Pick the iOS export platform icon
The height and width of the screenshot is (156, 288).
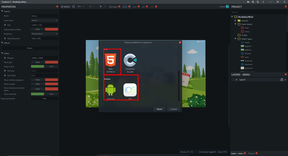click(130, 90)
